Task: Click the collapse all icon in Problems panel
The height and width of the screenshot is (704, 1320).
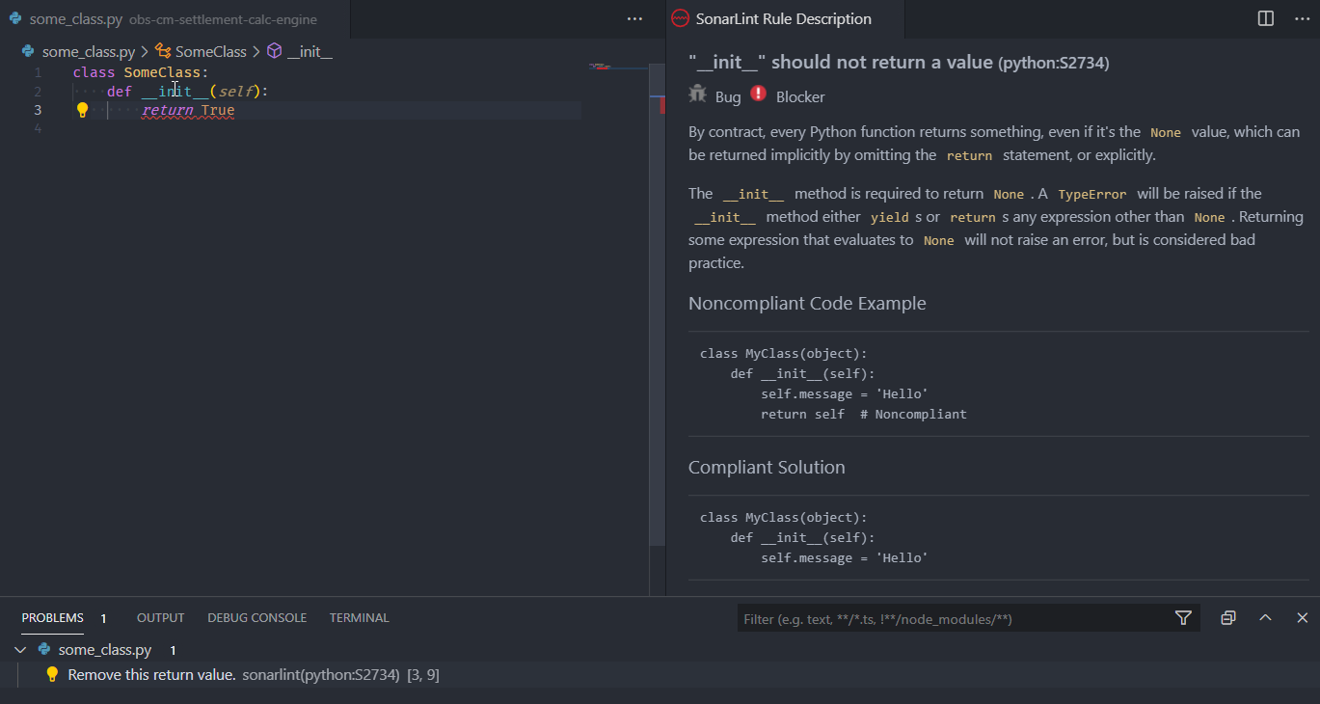Action: click(1227, 618)
